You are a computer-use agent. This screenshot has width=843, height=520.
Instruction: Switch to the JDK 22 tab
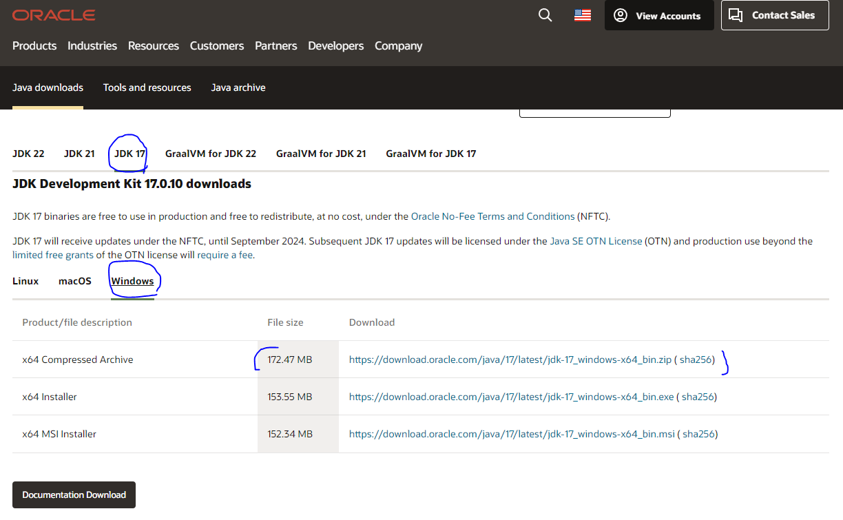[28, 154]
